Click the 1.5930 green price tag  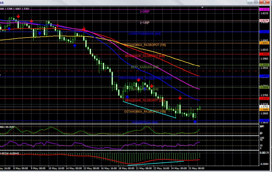coord(264,65)
